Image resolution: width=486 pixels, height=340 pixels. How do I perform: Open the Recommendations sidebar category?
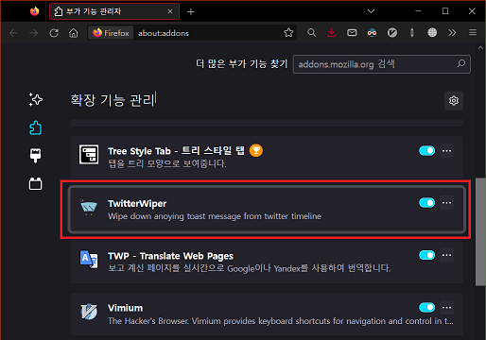[x=36, y=99]
